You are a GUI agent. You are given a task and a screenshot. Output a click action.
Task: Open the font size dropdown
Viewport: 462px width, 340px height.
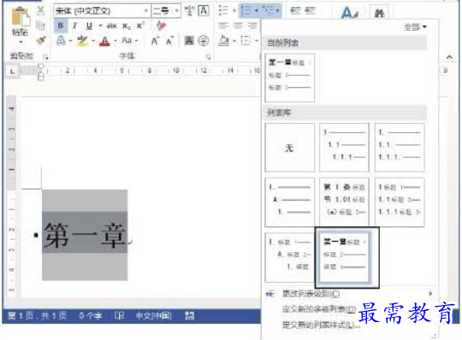(x=176, y=11)
